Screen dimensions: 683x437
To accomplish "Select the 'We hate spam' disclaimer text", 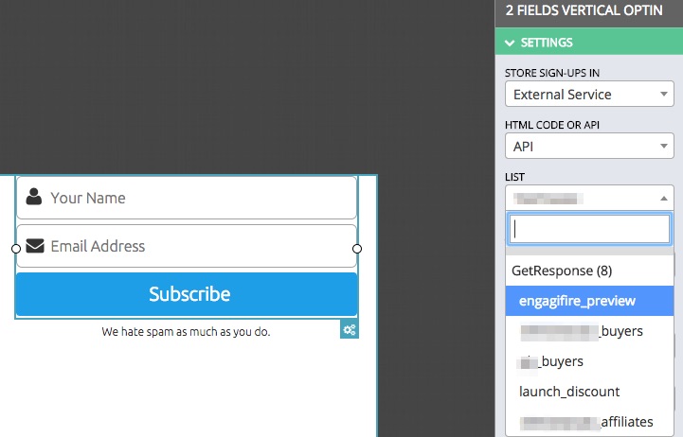I will coord(186,332).
